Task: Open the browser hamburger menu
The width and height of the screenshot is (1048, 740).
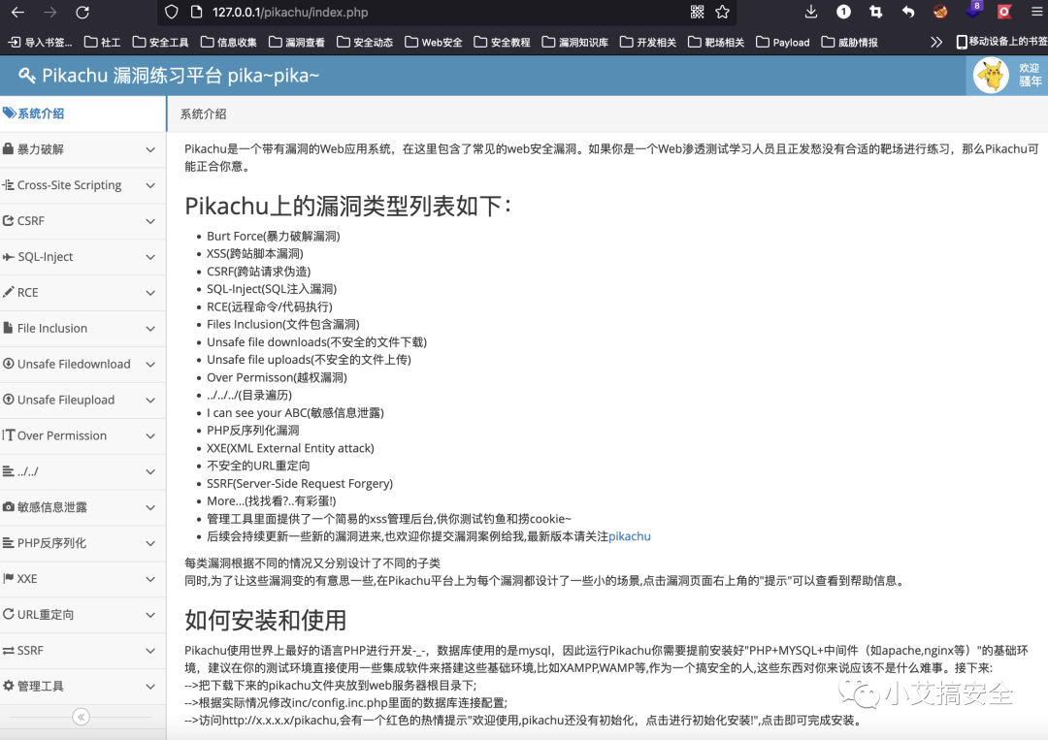Action: (x=1036, y=12)
